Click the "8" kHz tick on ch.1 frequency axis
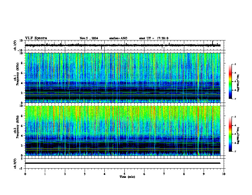Image resolution: width=252 pixels, height=195 pixels. tap(22, 63)
